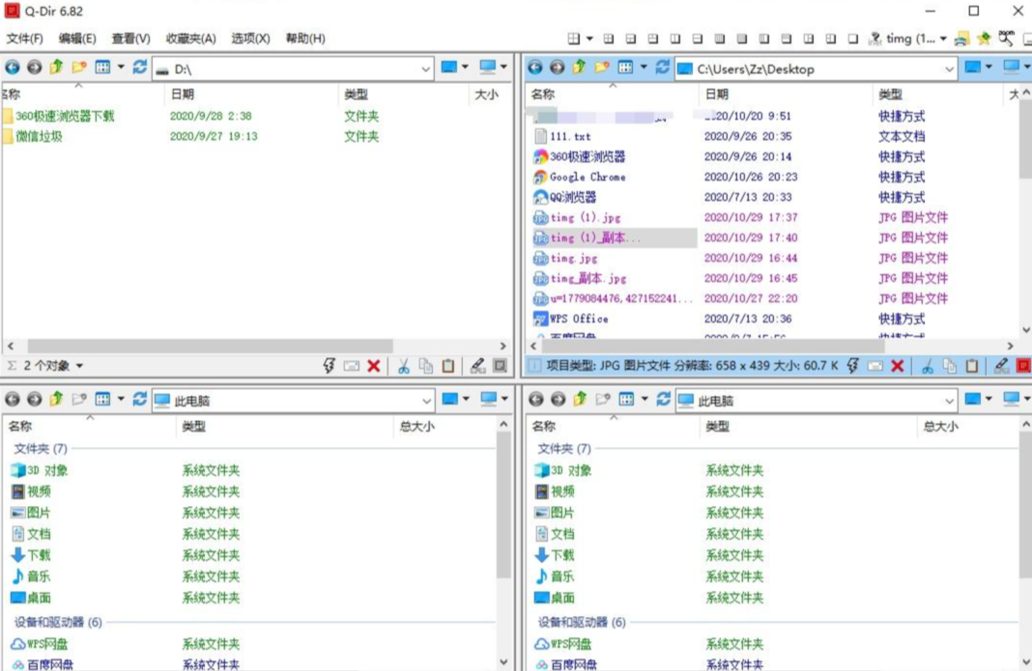Viewport: 1032px width, 671px height.
Task: Click edit pencil icon in Desktop pane status bar
Action: click(x=1001, y=366)
